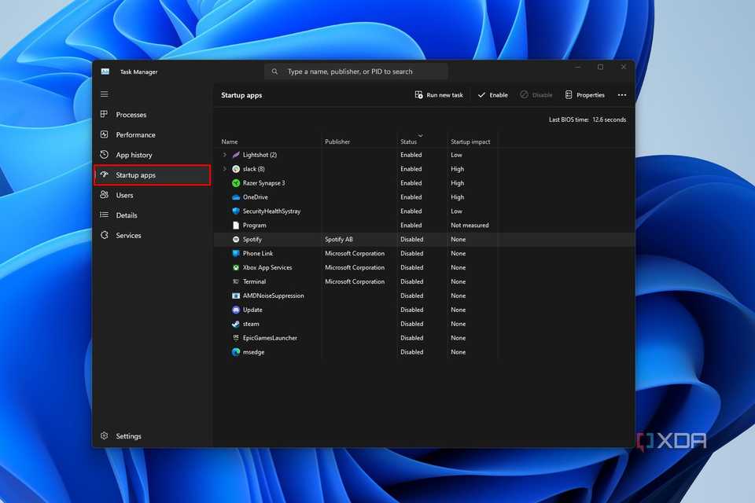Go to the Services page

[x=128, y=236]
